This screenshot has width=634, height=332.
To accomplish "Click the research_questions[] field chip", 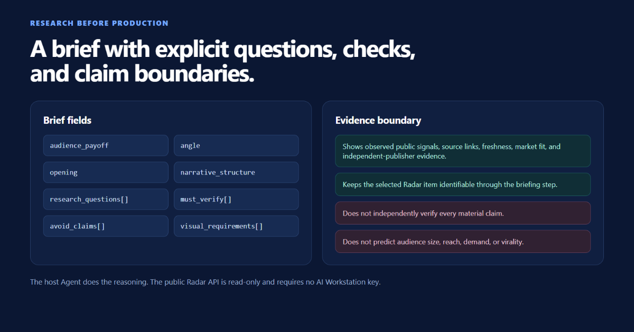I will (x=106, y=199).
